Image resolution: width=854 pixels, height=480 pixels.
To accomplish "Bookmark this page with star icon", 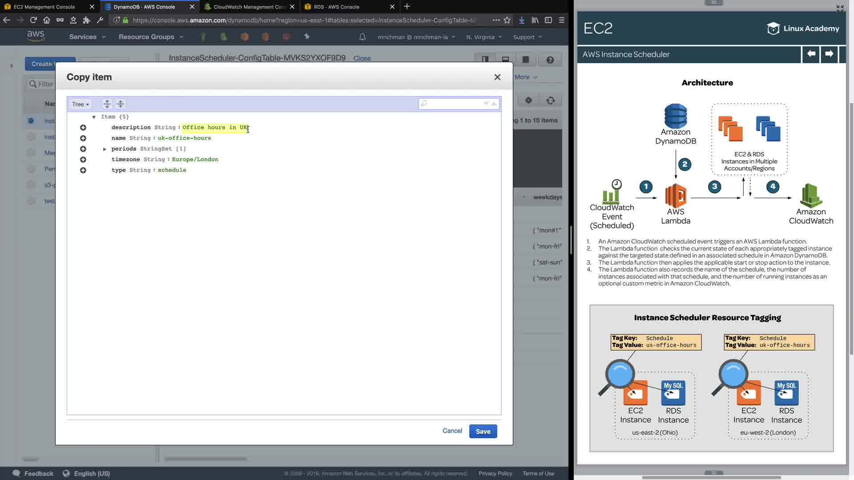I will tap(508, 20).
